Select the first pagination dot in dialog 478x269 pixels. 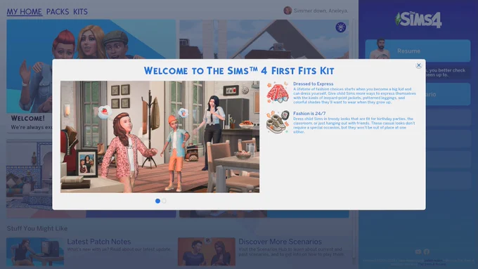157,201
